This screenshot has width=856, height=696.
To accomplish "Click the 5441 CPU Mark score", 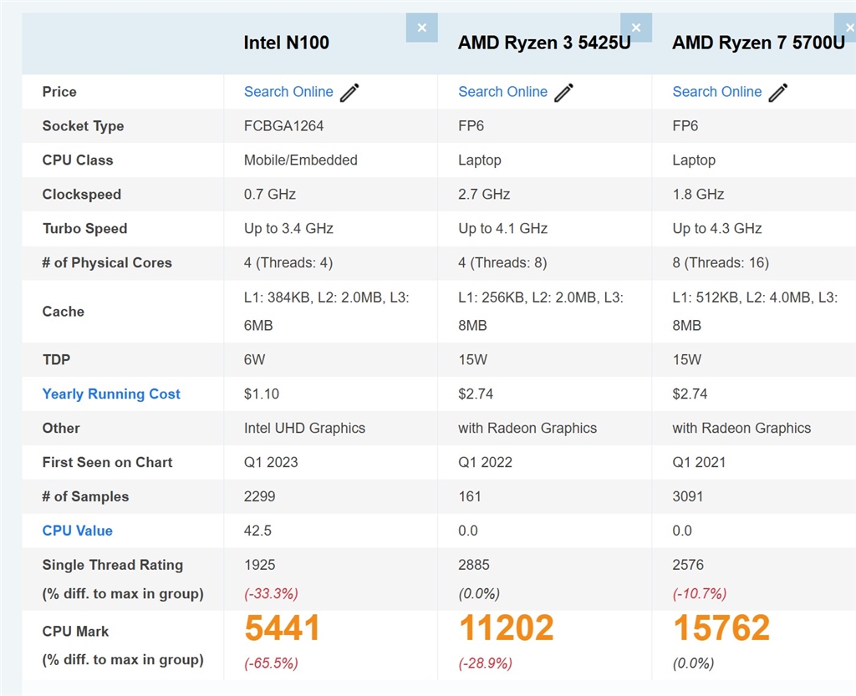I will (283, 627).
